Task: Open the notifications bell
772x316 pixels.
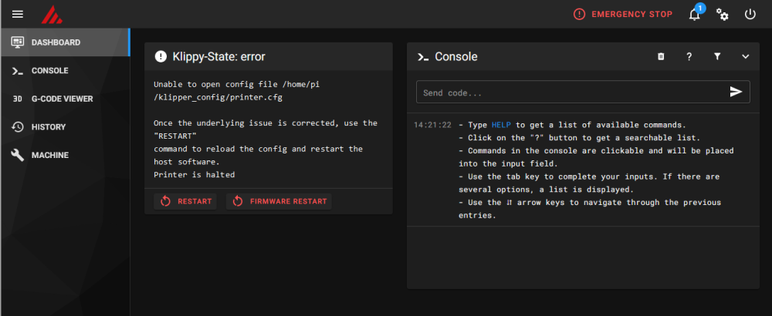Action: point(695,14)
